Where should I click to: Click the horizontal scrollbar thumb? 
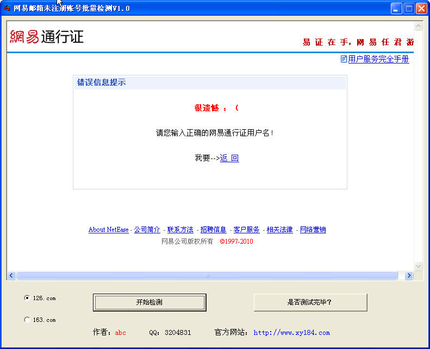tap(207, 275)
